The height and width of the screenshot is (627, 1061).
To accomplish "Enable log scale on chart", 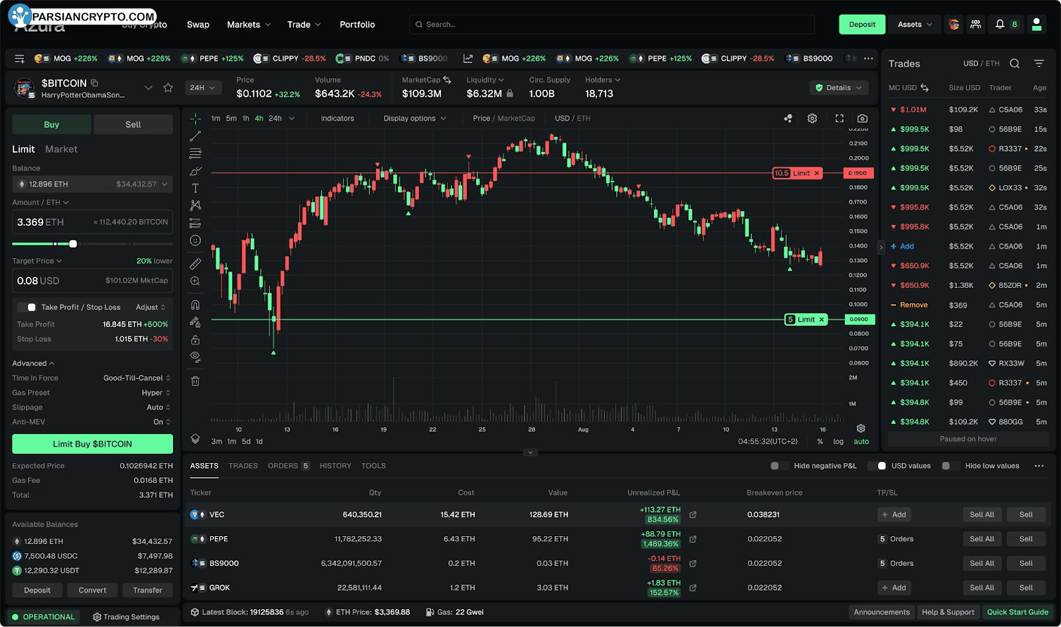I will click(x=838, y=442).
